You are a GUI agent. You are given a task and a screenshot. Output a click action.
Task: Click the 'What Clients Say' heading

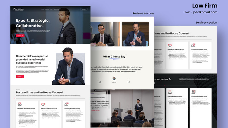[114, 57]
